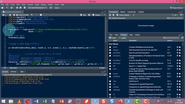Refresh the Environment pane
This screenshot has height=104, width=185.
[x=181, y=15]
